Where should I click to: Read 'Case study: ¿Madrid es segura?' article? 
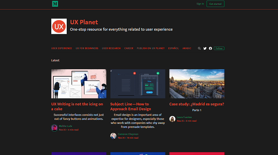(197, 104)
